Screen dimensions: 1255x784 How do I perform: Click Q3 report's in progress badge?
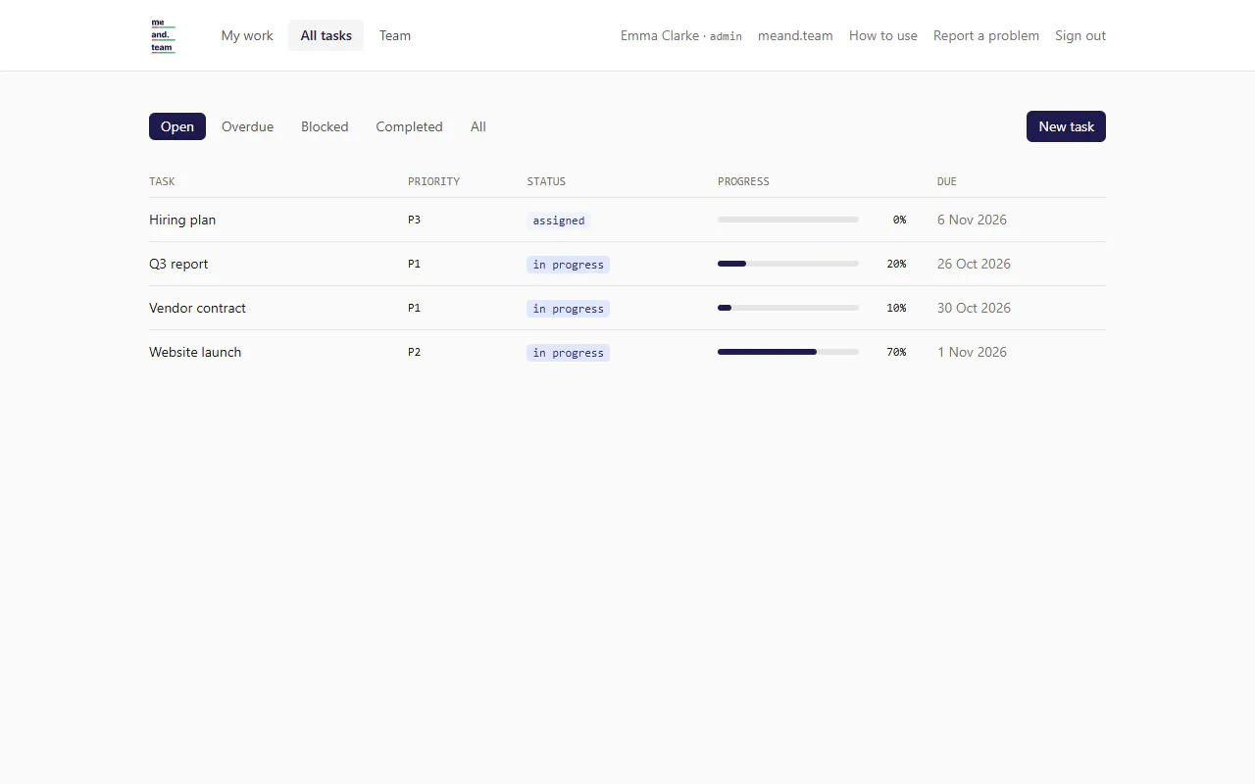pos(569,265)
